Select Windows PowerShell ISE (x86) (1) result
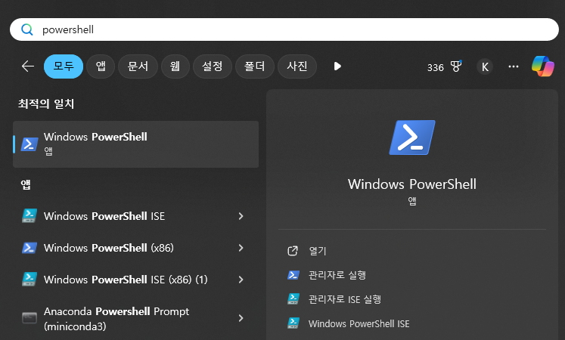This screenshot has width=565, height=340. 136,280
